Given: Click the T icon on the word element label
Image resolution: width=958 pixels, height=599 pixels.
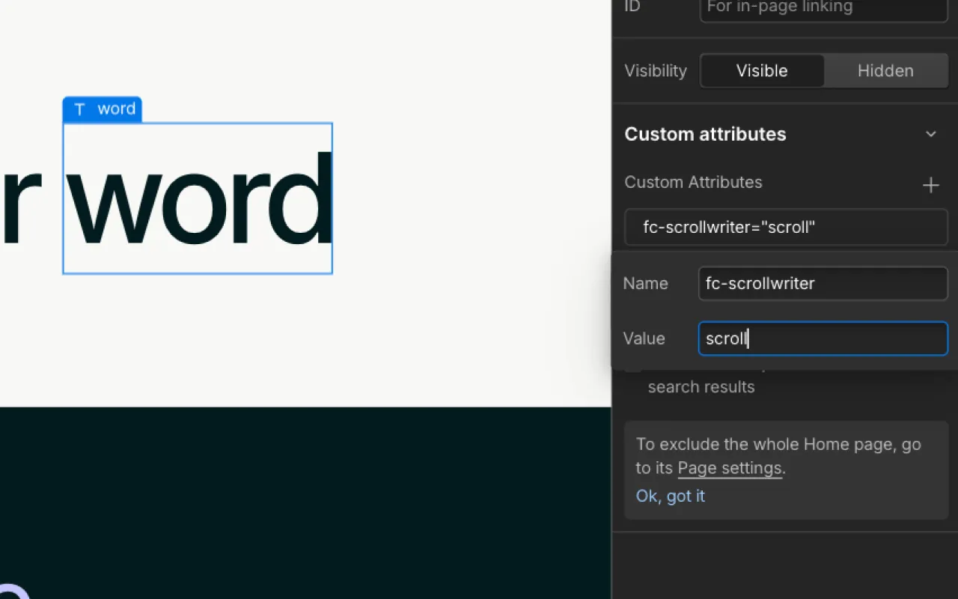Looking at the screenshot, I should point(79,109).
